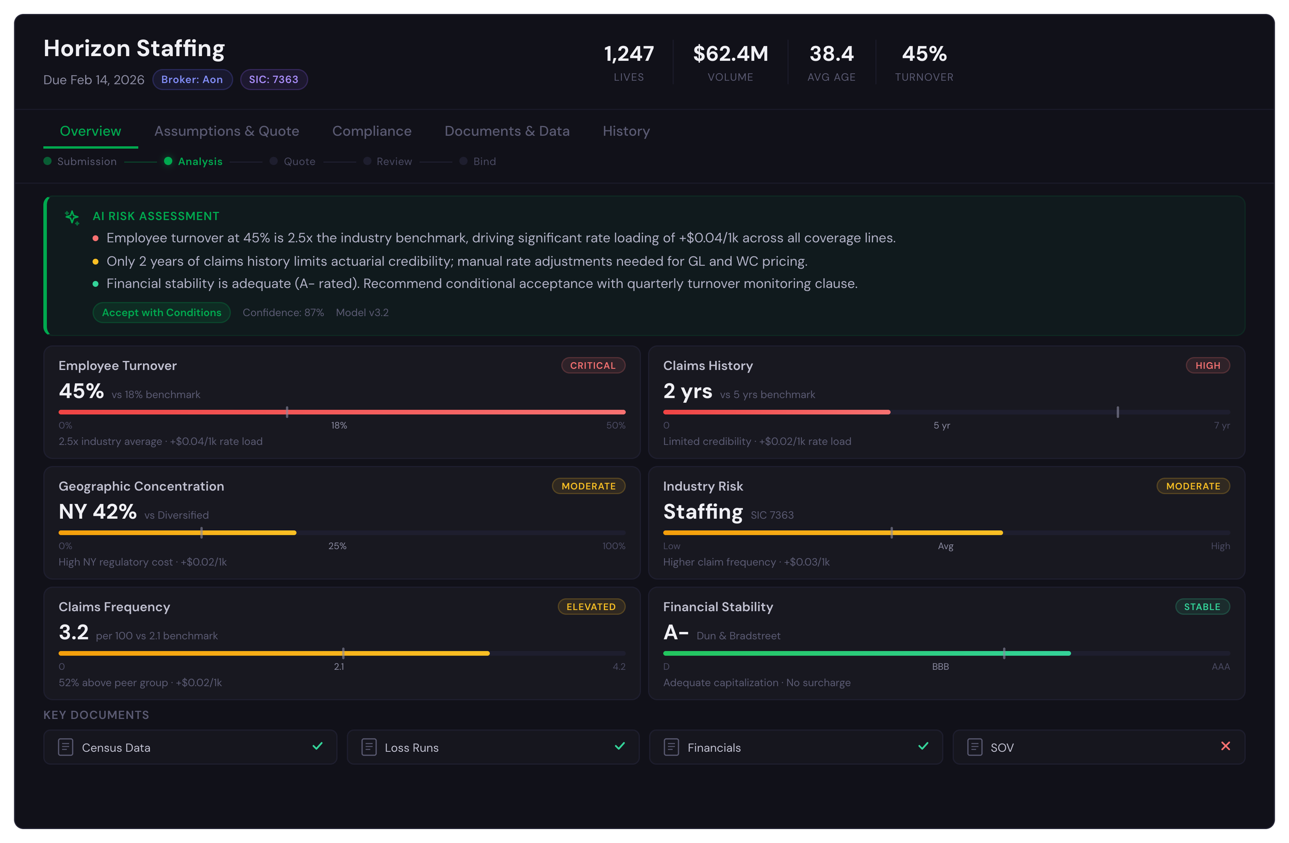
Task: Click the CRITICAL badge on Employee Turnover
Action: tap(592, 365)
